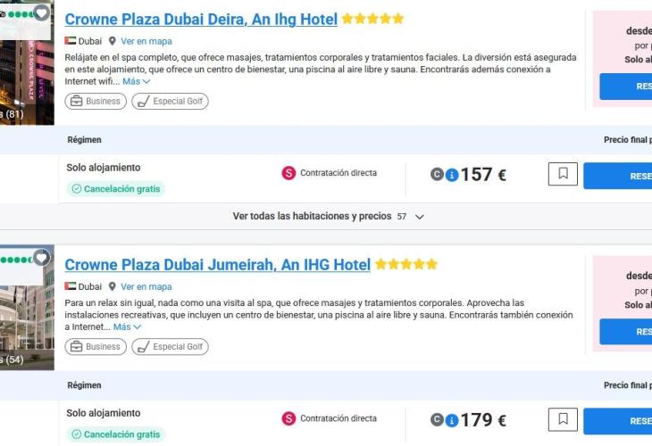Open map pin for Crowne Plaza Deira
652x446 pixels.
113,41
